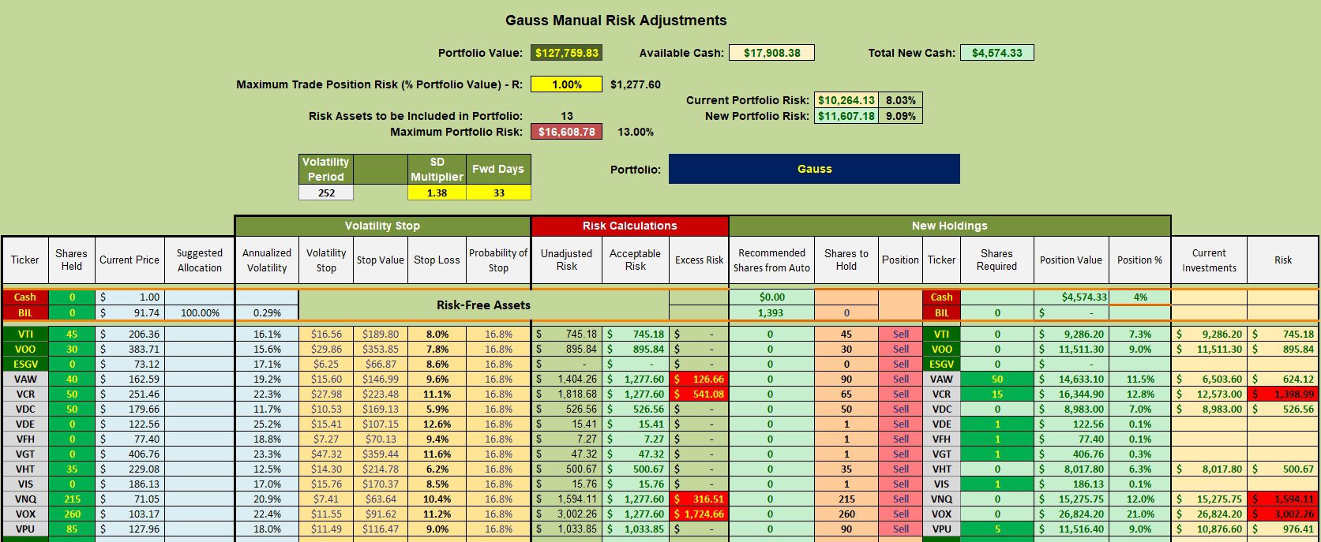This screenshot has height=542, width=1321.
Task: Select the VPU shares held cell 85
Action: tap(71, 529)
